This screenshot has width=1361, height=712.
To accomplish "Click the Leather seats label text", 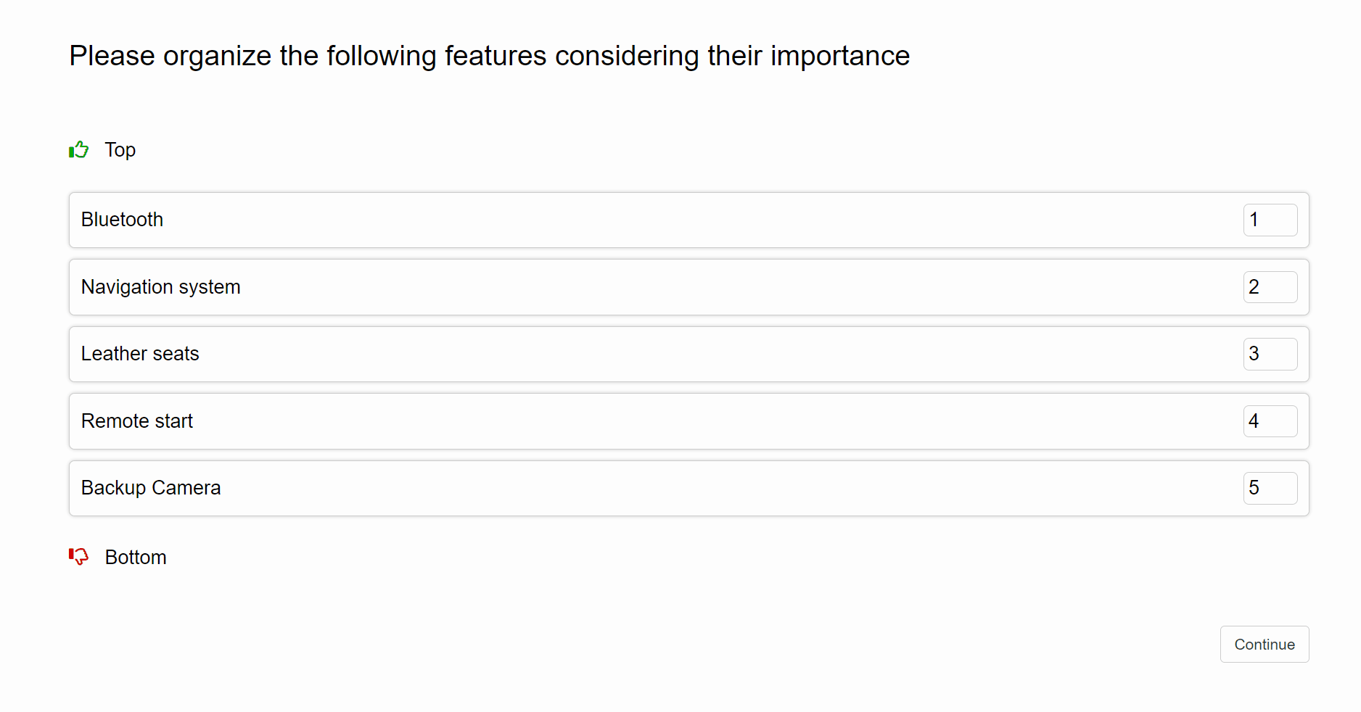I will coord(140,354).
